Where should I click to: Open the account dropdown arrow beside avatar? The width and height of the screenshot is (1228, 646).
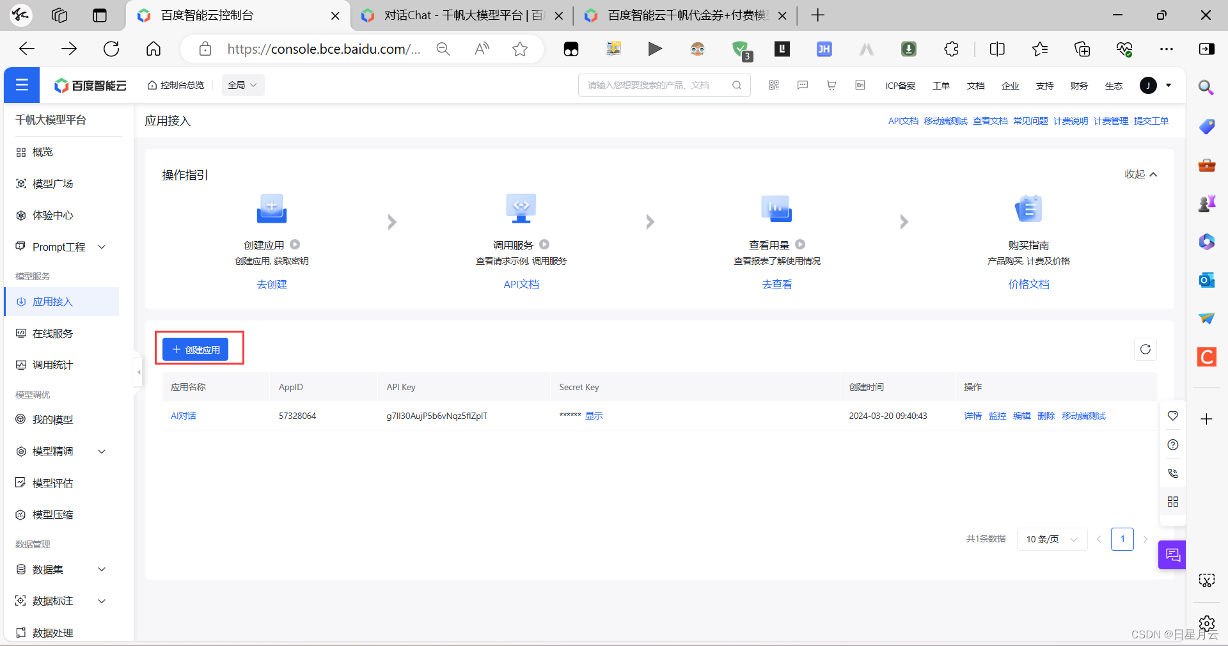coord(1169,85)
